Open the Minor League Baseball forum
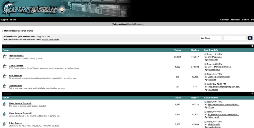 20,113
